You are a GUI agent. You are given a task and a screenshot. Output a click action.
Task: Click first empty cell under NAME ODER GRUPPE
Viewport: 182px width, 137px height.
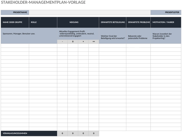[x=15, y=46]
